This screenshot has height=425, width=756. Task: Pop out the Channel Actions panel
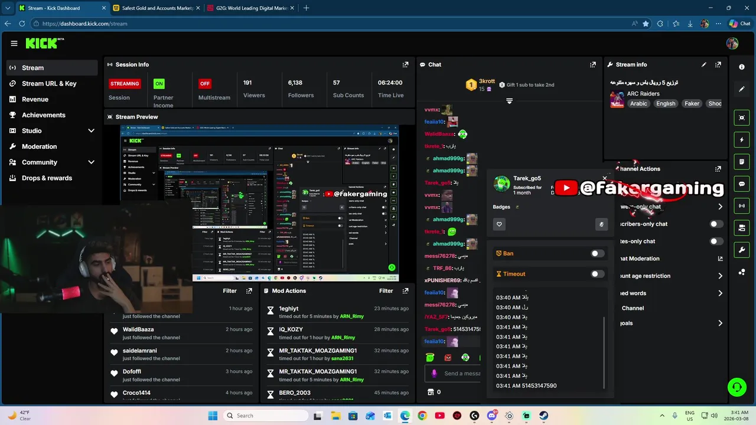pos(718,169)
